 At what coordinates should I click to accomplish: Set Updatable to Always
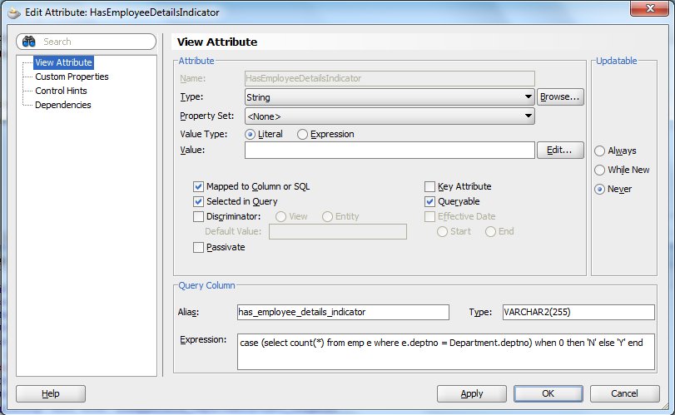click(600, 151)
